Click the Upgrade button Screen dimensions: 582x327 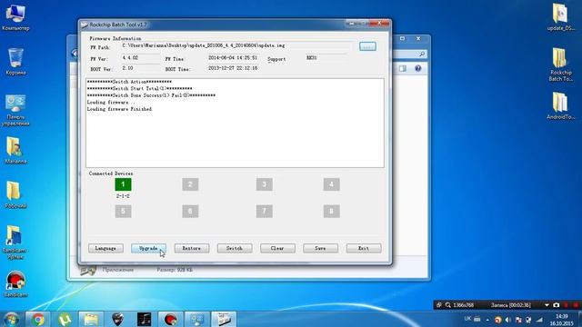click(148, 248)
